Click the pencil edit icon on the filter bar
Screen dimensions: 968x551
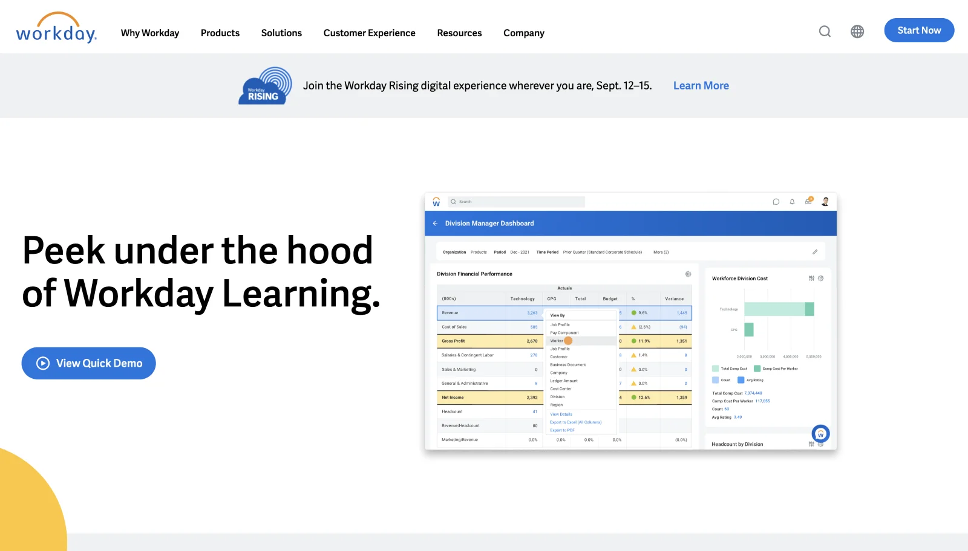coord(815,252)
